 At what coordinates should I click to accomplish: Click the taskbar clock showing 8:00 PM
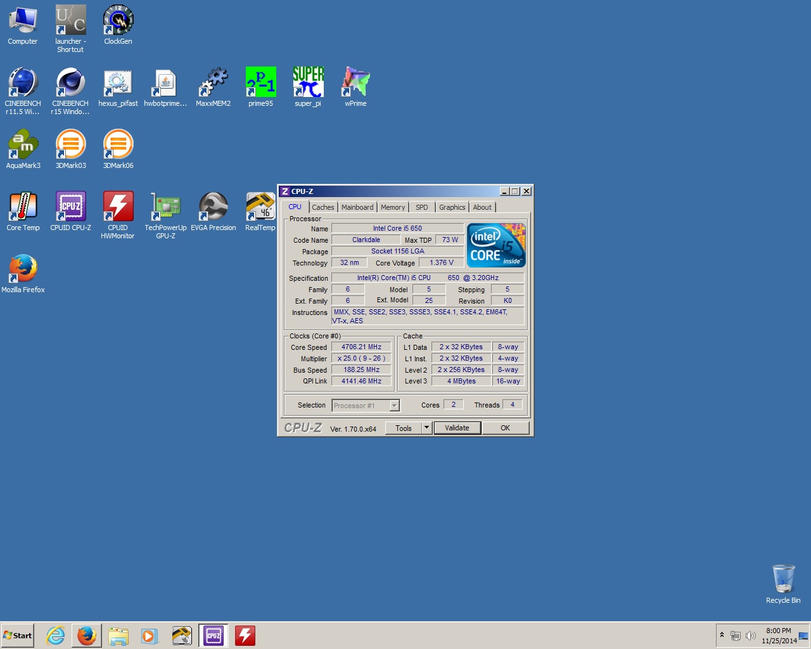779,636
